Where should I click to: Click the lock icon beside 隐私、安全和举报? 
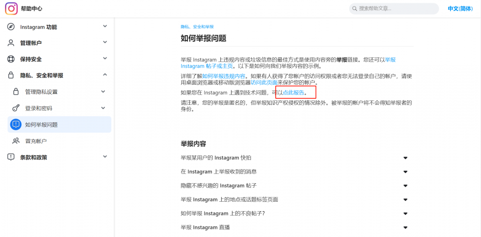[x=11, y=75]
